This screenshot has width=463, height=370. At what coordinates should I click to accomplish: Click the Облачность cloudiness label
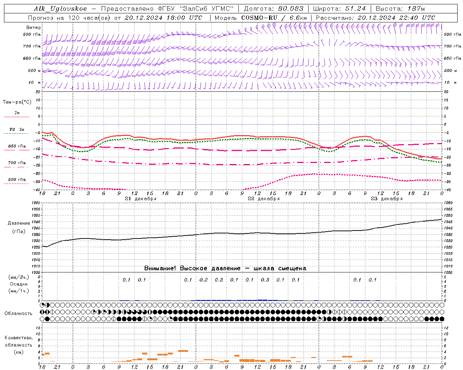coord(18,314)
